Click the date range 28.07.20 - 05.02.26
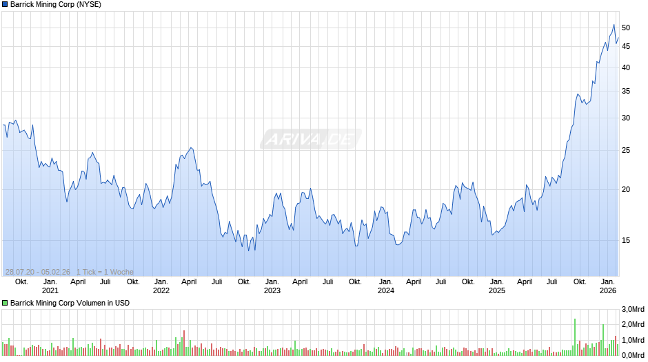The height and width of the screenshot is (362, 648). [38, 272]
